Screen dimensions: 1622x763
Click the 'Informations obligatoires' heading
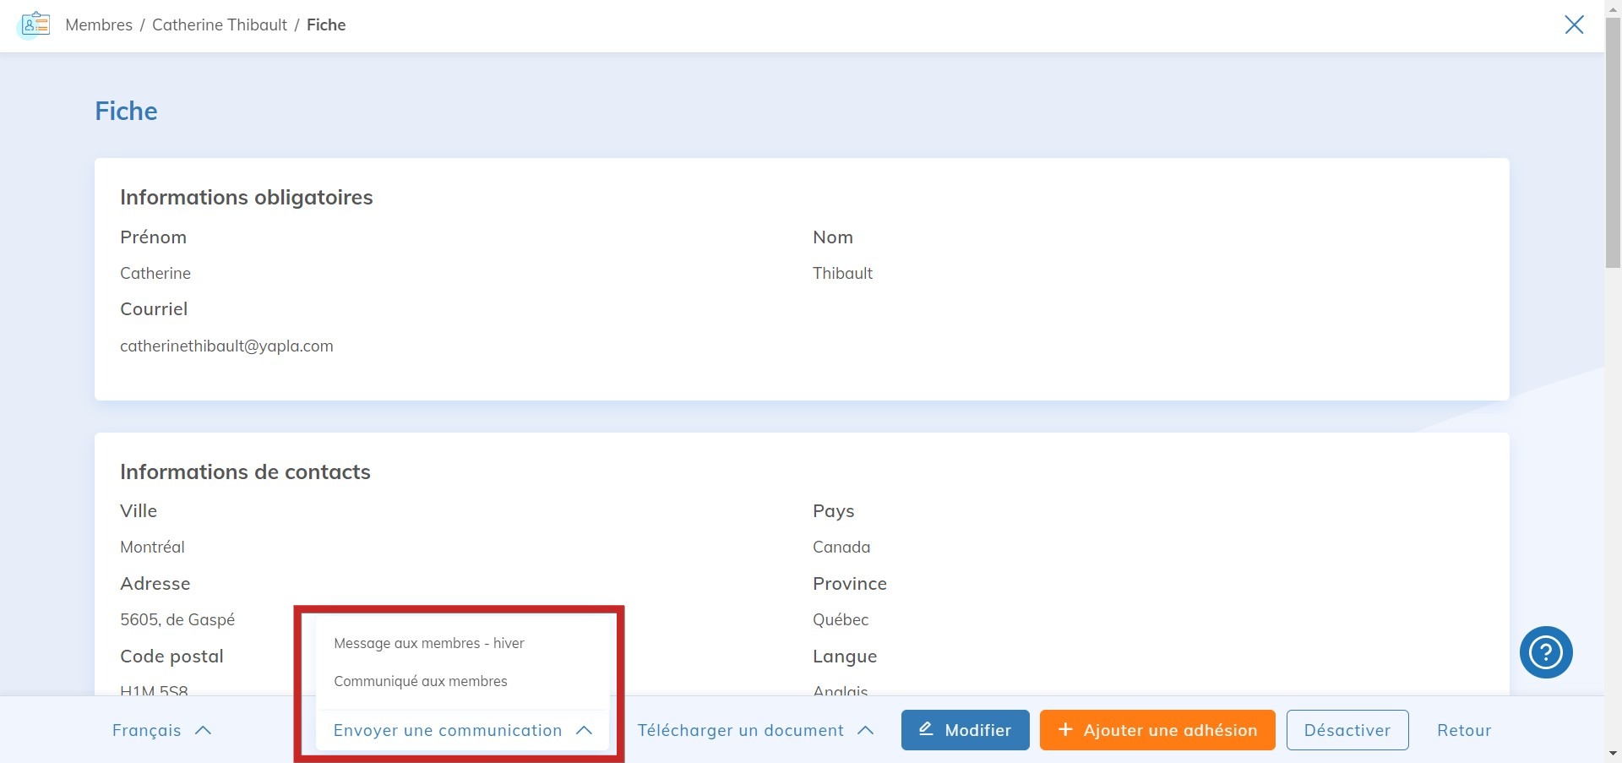coord(247,197)
